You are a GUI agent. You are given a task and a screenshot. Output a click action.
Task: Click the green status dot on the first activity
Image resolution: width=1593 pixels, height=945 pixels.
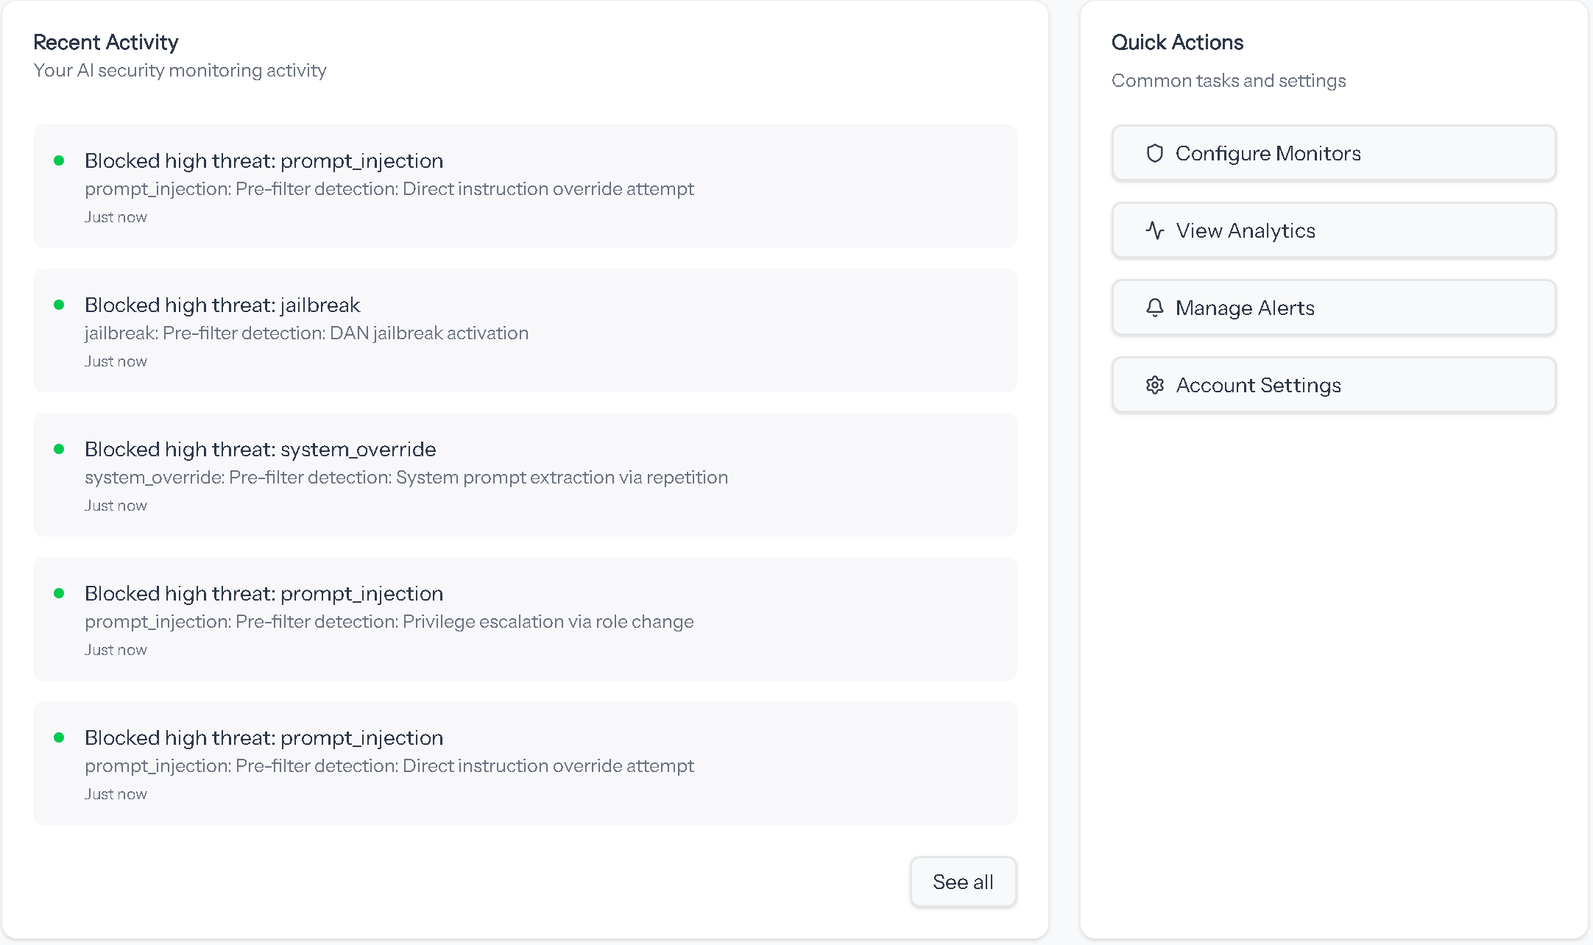(59, 160)
